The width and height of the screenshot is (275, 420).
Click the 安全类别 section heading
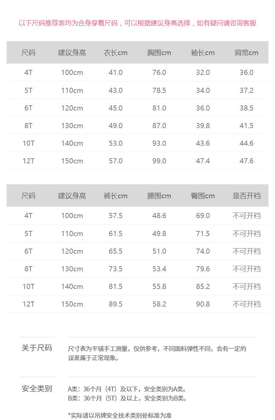tap(37, 388)
